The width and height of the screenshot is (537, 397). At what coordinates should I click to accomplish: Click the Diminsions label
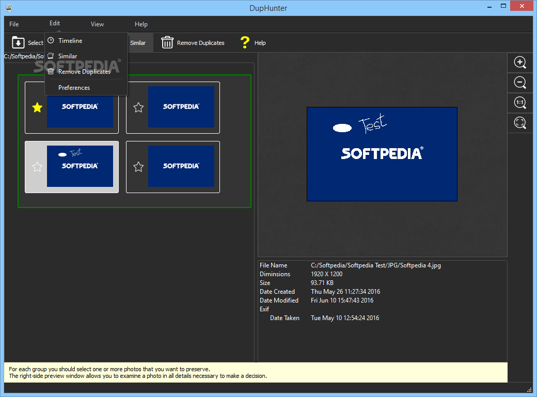pyautogui.click(x=275, y=274)
